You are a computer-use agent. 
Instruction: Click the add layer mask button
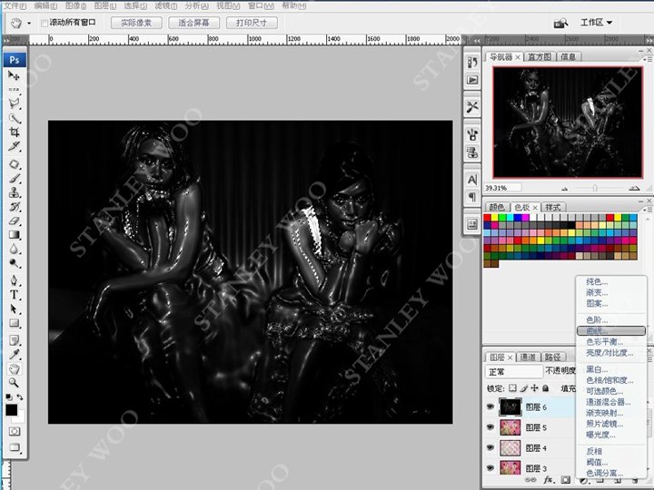[x=566, y=480]
